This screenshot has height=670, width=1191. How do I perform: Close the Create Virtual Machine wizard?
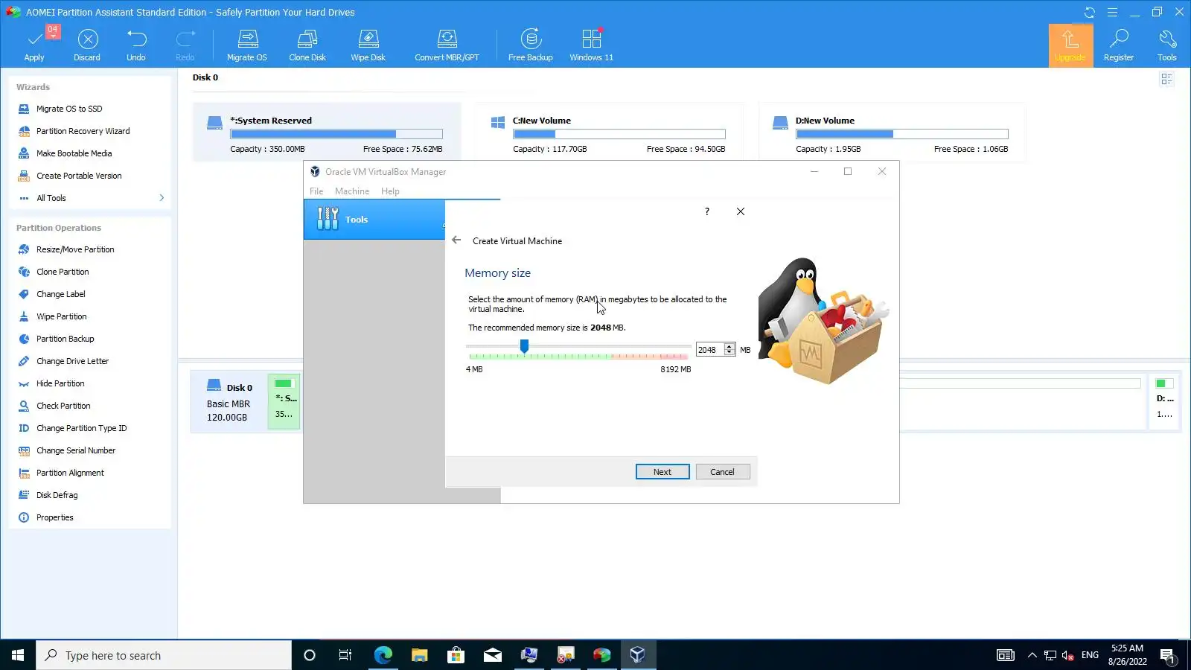(x=741, y=211)
